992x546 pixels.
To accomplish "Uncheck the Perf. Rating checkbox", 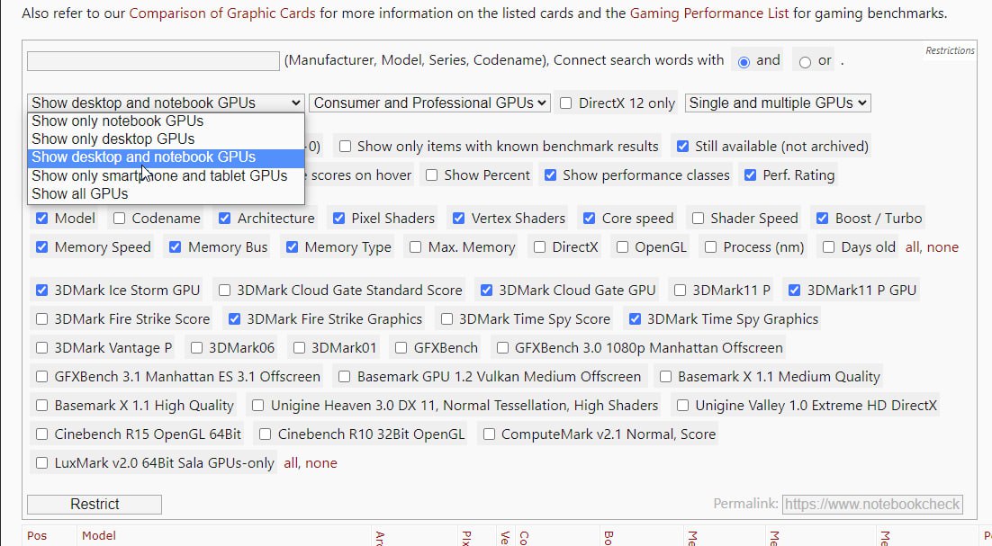I will coord(751,175).
